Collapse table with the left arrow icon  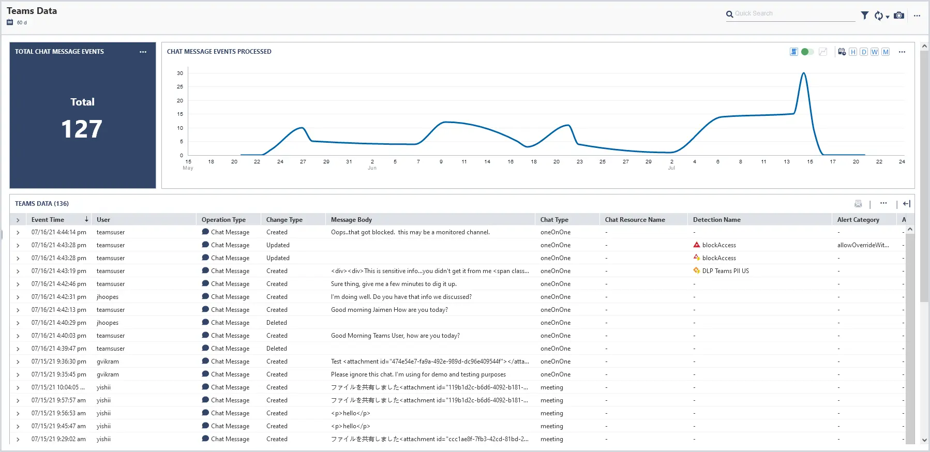906,204
